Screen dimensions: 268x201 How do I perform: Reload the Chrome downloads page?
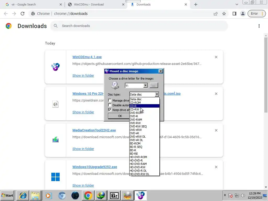(23, 14)
